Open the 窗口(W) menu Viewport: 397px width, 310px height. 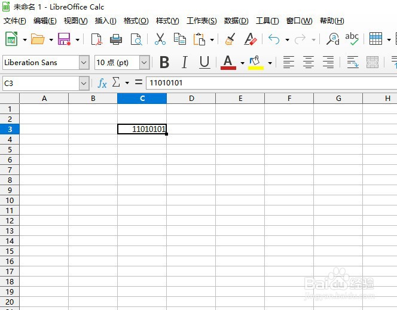(x=299, y=21)
